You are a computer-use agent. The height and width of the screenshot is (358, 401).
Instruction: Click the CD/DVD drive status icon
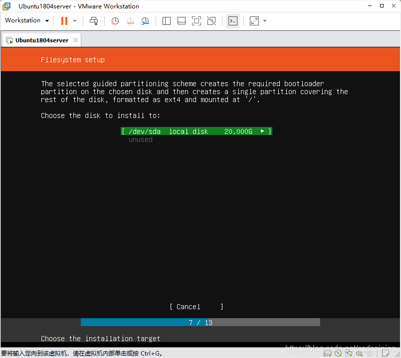click(338, 354)
